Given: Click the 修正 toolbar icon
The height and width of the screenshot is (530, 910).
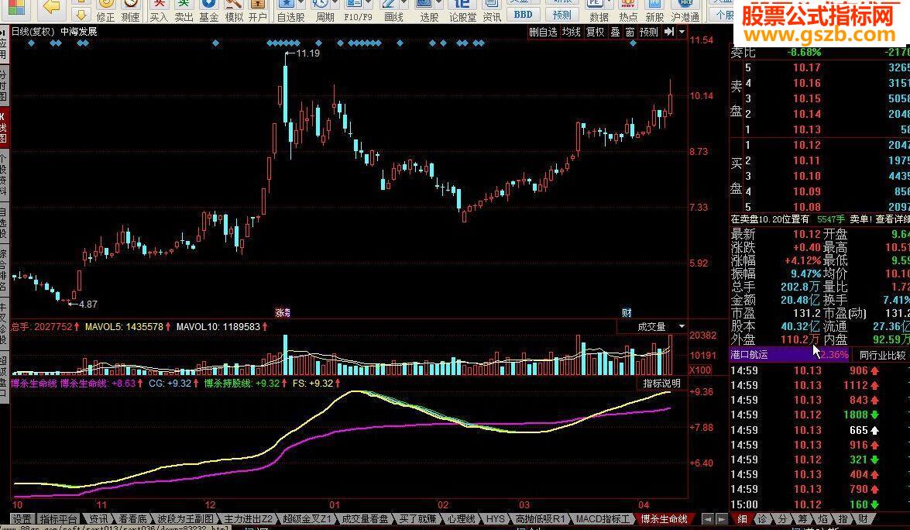Looking at the screenshot, I should pos(105,11).
